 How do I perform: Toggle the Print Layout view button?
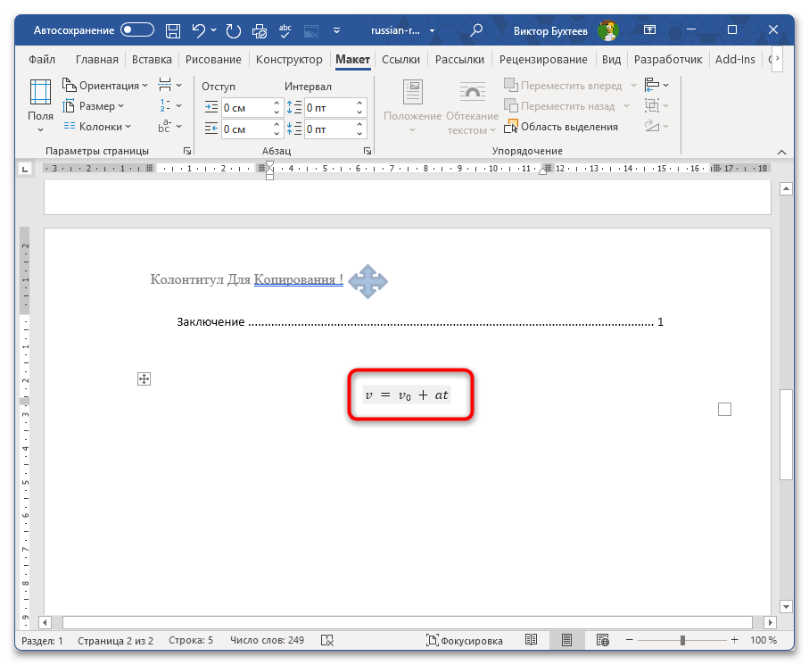(566, 640)
